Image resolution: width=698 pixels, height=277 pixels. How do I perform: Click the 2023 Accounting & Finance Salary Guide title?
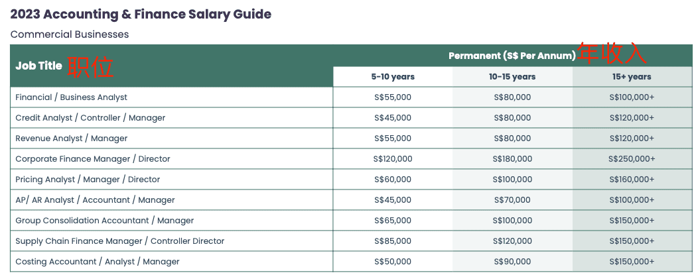[x=141, y=14]
